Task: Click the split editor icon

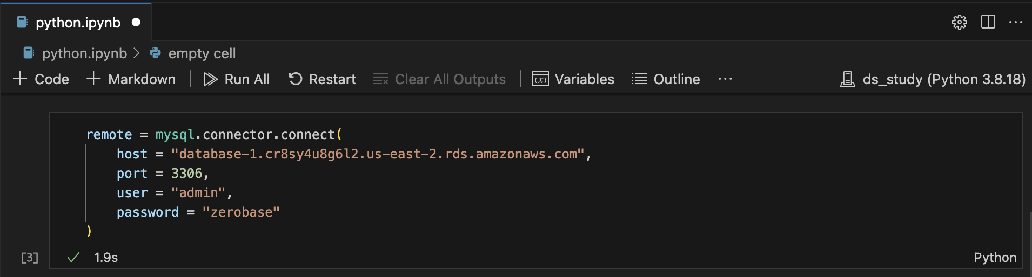Action: [988, 22]
